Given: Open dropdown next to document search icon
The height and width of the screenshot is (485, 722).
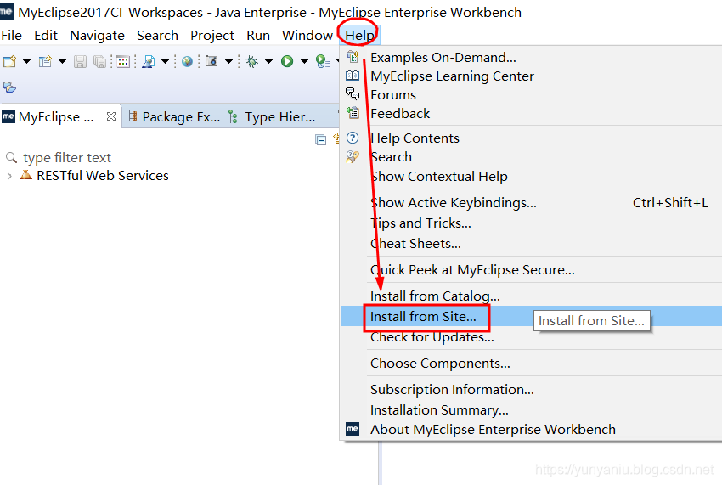Looking at the screenshot, I should tap(165, 61).
